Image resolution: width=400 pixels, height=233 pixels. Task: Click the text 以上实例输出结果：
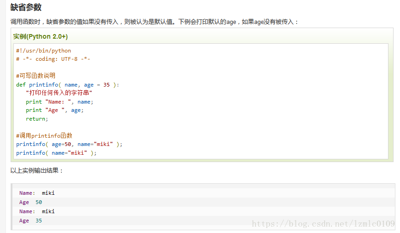click(x=37, y=170)
